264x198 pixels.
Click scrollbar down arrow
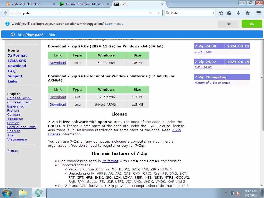[x=262, y=186]
